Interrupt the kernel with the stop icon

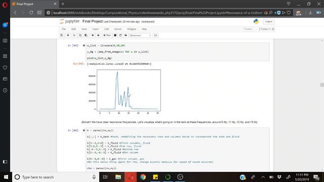(115, 35)
